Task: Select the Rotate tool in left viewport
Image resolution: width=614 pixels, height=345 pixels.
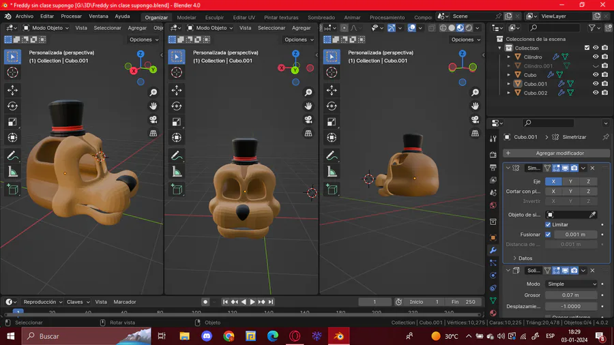Action: (12, 106)
